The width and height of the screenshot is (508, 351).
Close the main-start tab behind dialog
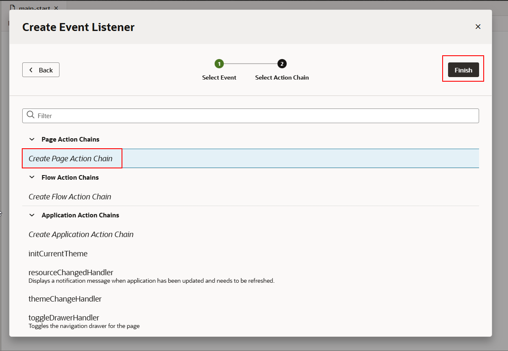pyautogui.click(x=56, y=8)
